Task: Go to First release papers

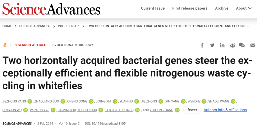Action: coord(190,8)
